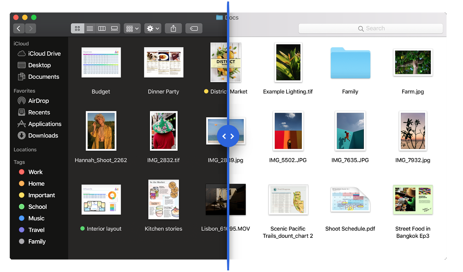Viewport: 463px width, 272px height.
Task: Select the Kitchen stories document thumbnail
Action: [x=163, y=200]
